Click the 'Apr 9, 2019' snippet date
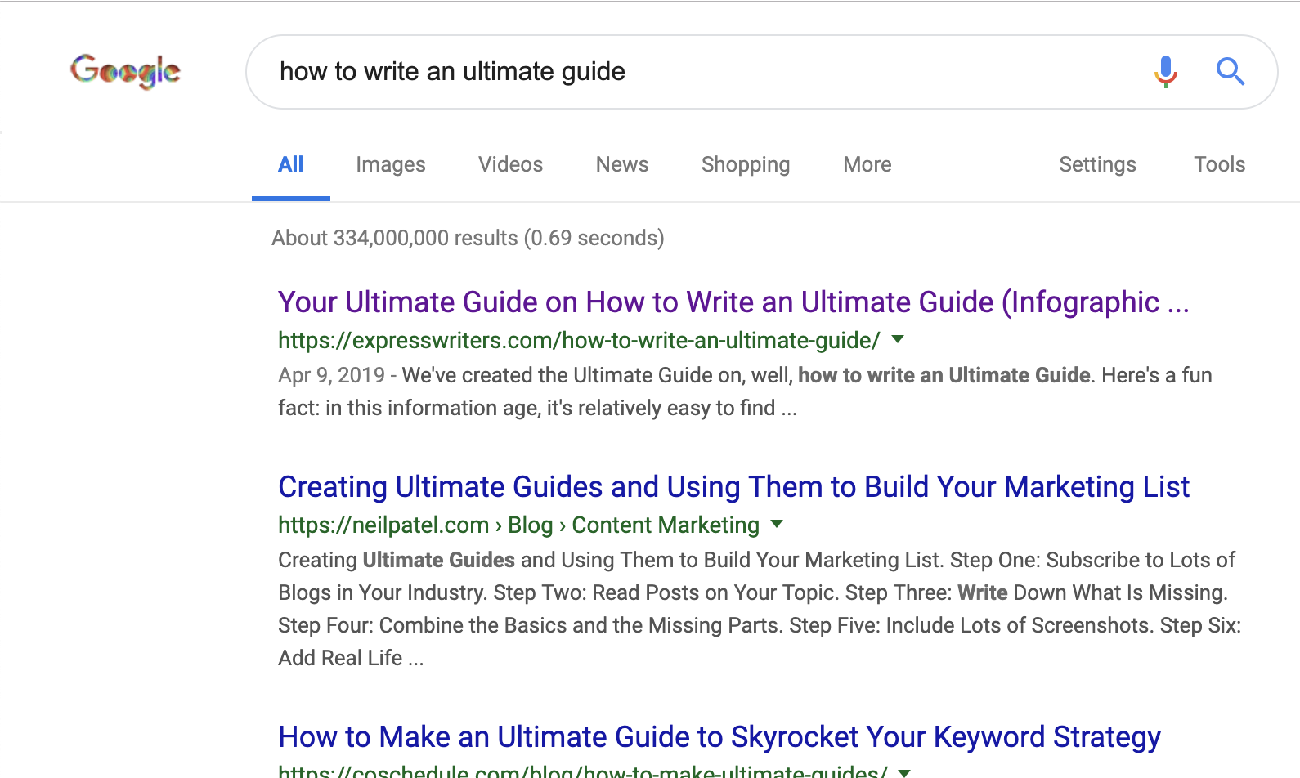 point(331,375)
